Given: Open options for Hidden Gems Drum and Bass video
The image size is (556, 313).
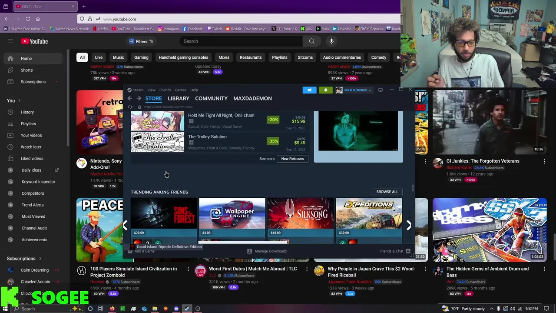Looking at the screenshot, I should click(544, 269).
